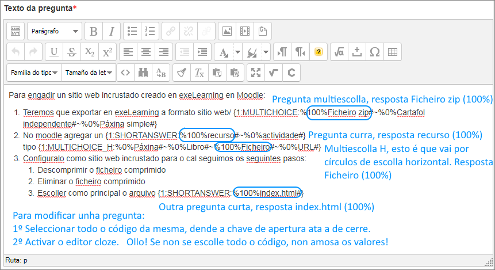Click '{1:SHORTANSWER:%100%recurso' code text

click(170, 136)
